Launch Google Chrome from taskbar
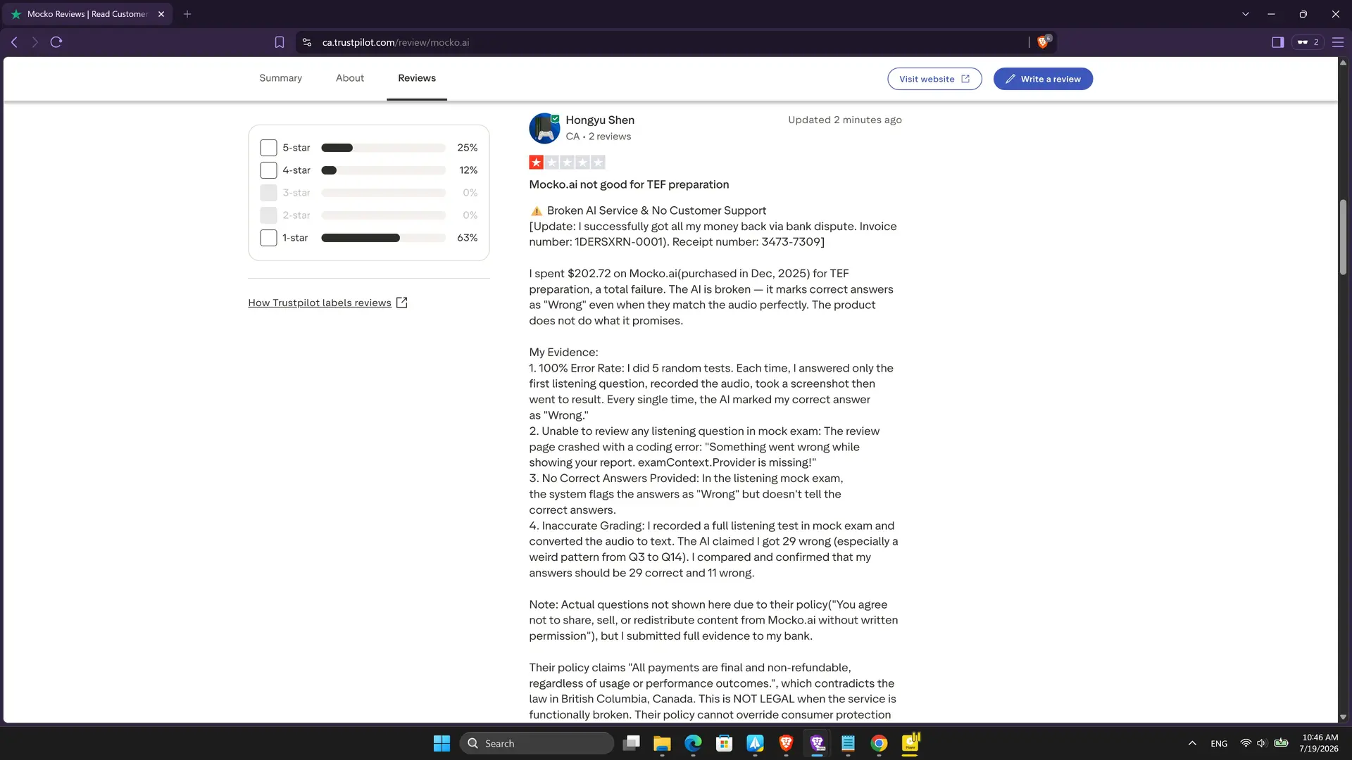Screen dimensions: 1352x760 click(x=879, y=743)
